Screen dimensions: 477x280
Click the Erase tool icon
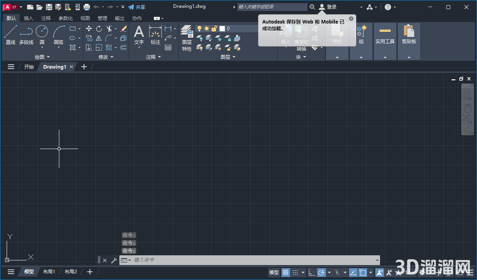tap(123, 29)
